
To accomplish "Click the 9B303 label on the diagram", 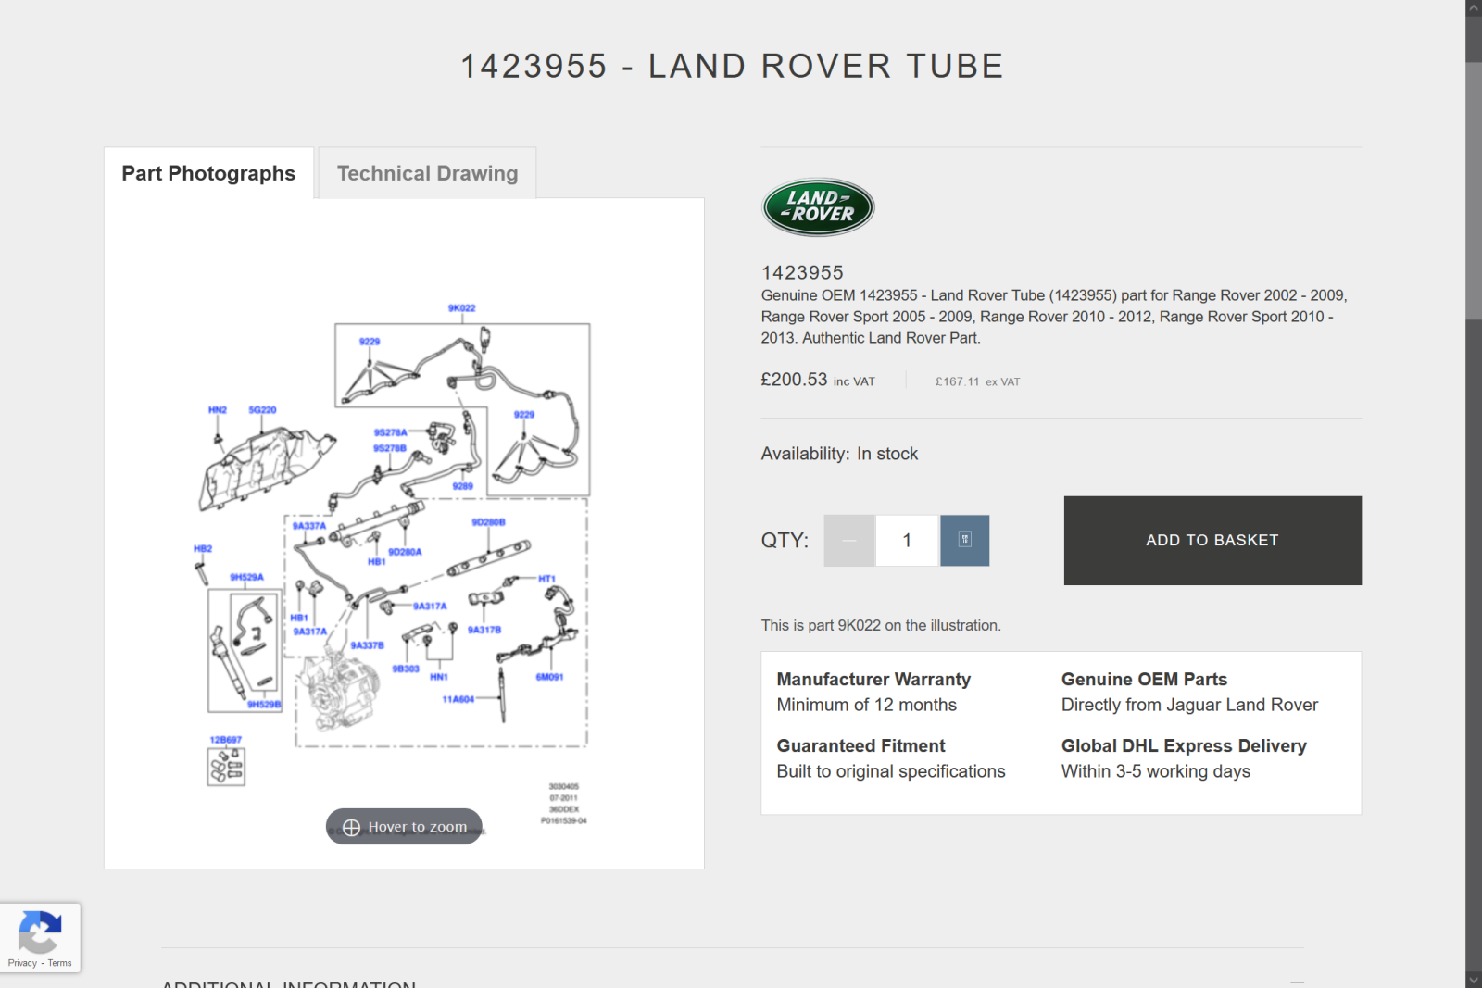I will pos(406,669).
